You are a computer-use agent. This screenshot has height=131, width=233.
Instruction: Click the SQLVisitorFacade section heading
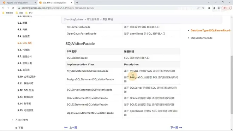(x=80, y=44)
